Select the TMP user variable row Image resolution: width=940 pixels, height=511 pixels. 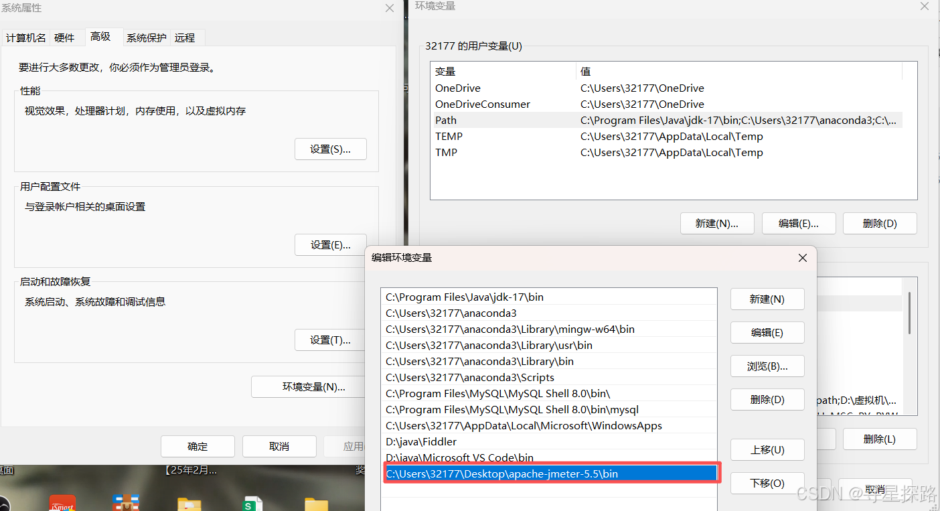[666, 153]
